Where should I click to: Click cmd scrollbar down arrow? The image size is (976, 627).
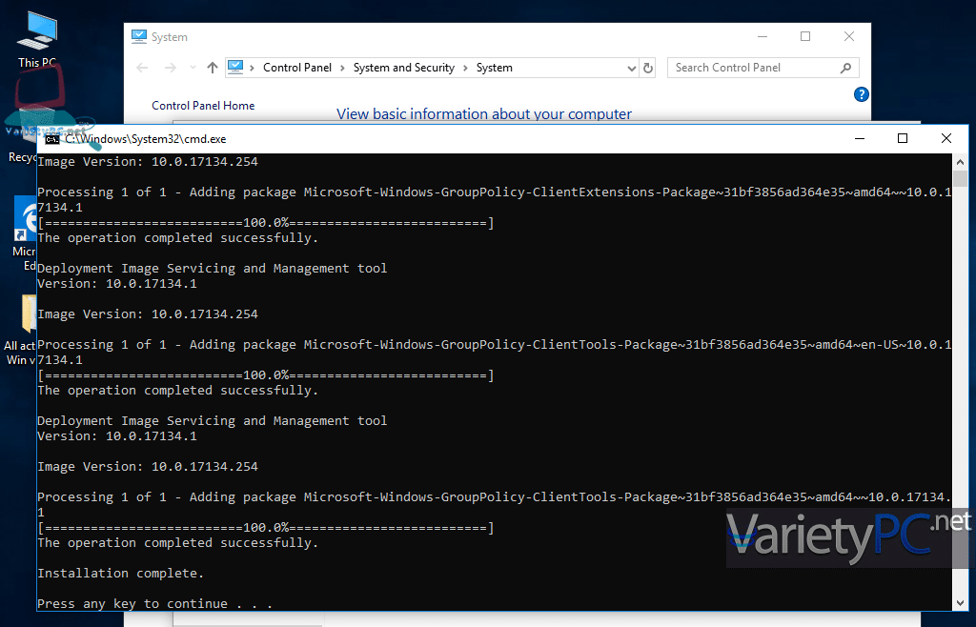click(960, 603)
